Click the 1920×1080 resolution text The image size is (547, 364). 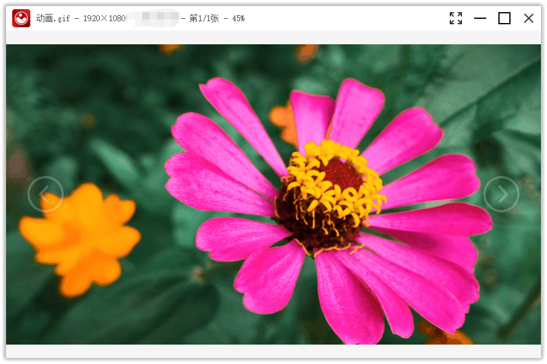pyautogui.click(x=105, y=18)
